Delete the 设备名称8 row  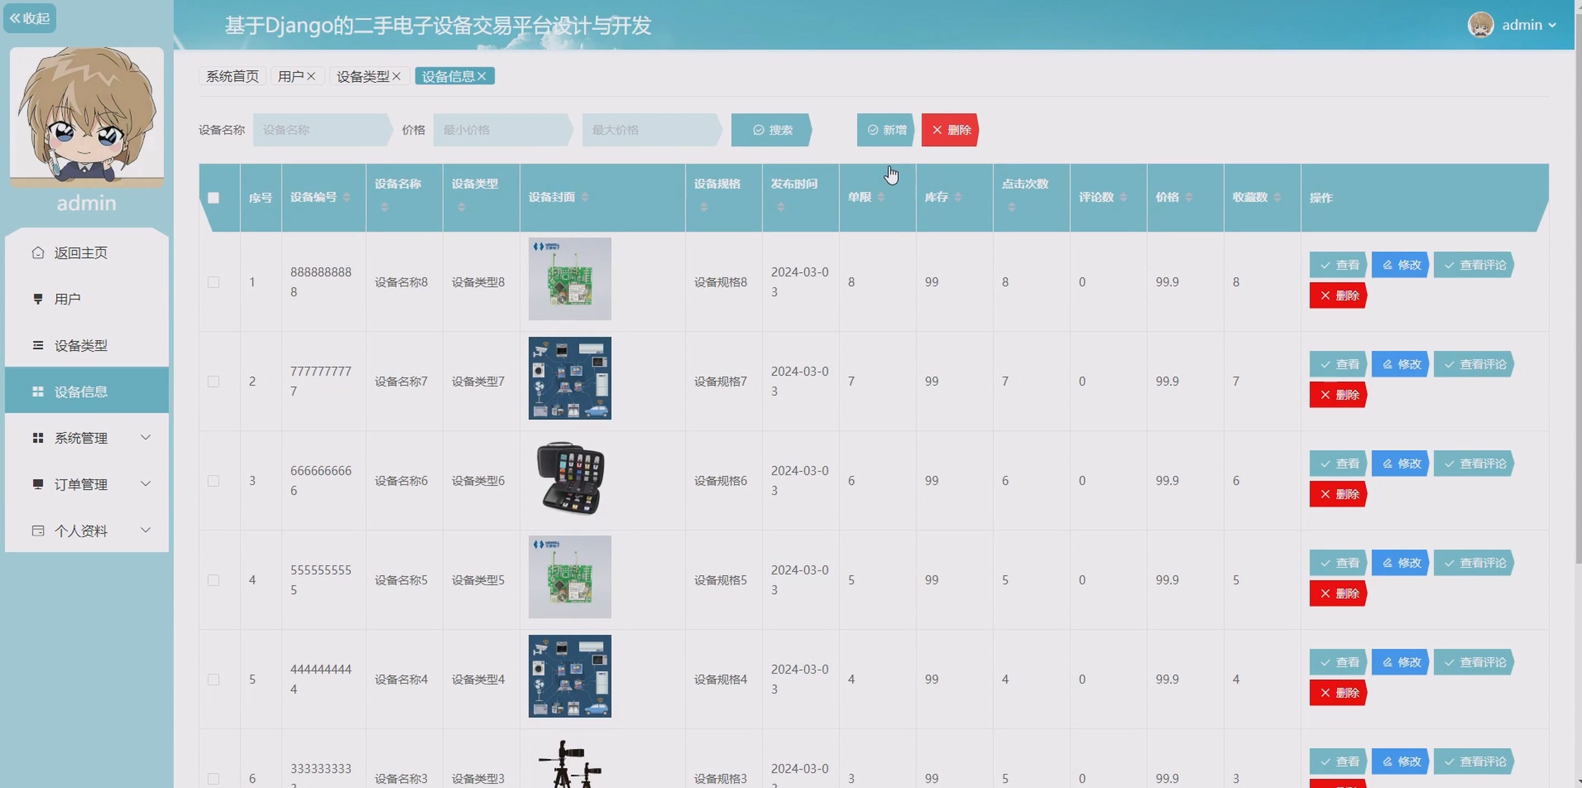[1338, 295]
